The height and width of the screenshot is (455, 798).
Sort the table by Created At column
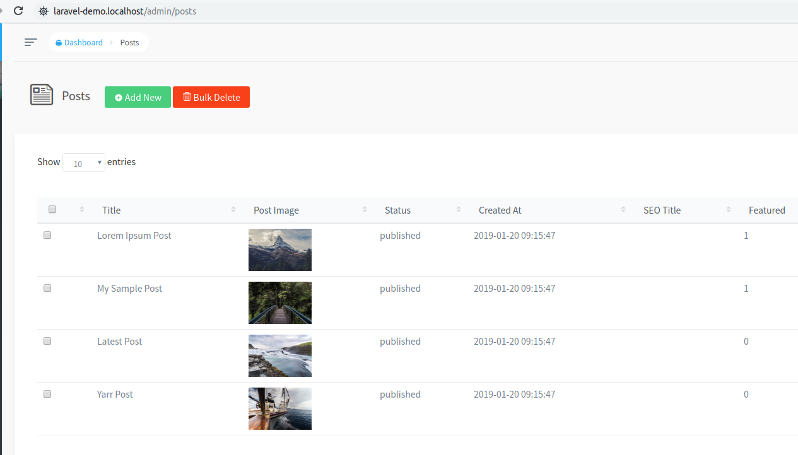[623, 209]
